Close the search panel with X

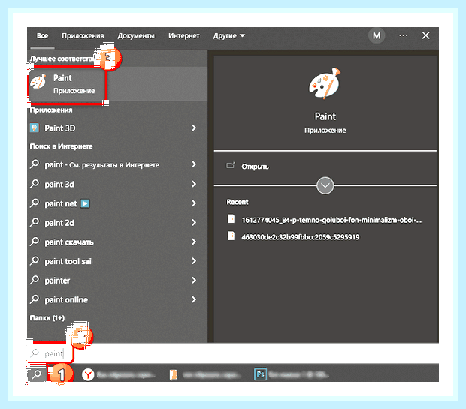tap(426, 35)
